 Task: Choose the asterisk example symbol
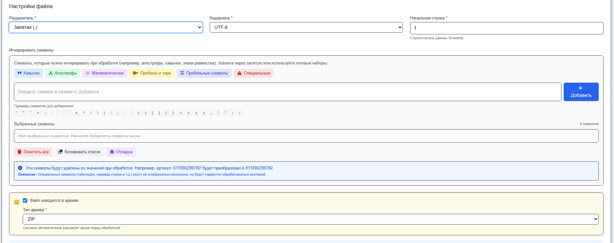click(x=84, y=113)
